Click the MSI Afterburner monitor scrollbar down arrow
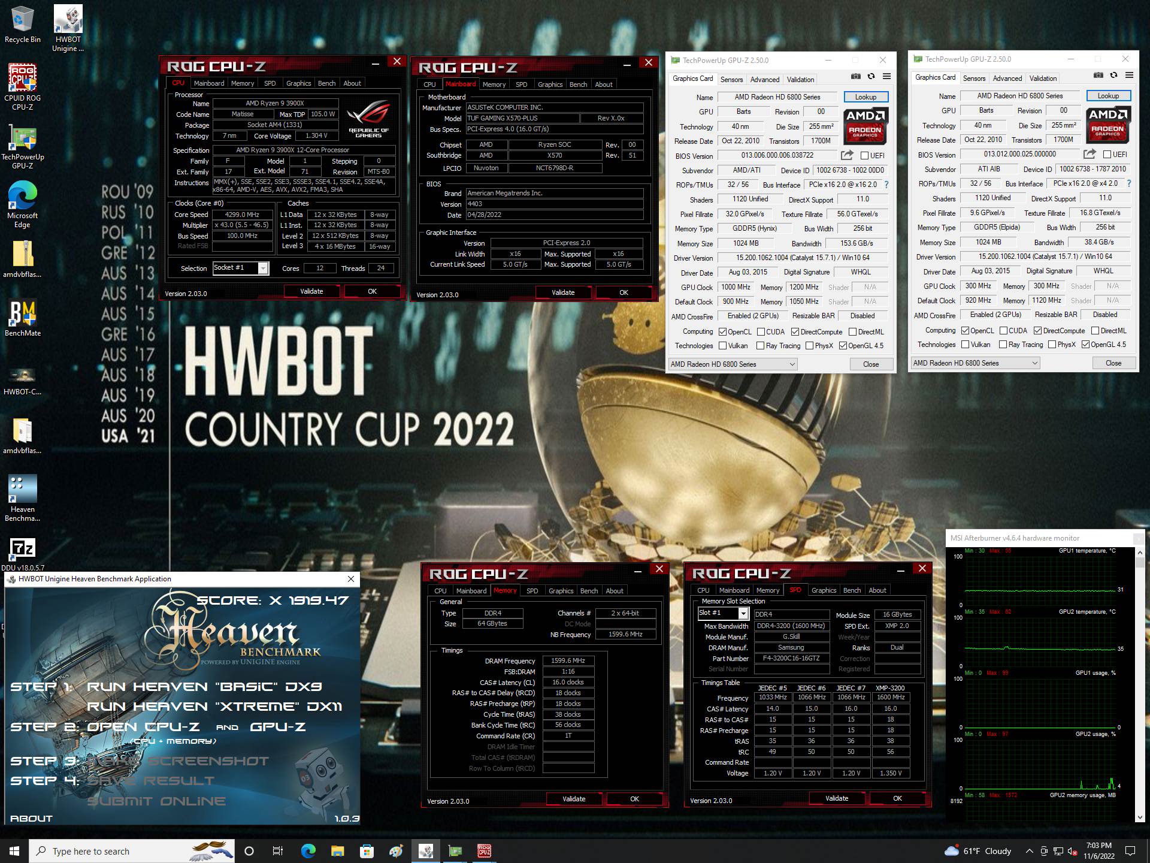 tap(1140, 817)
